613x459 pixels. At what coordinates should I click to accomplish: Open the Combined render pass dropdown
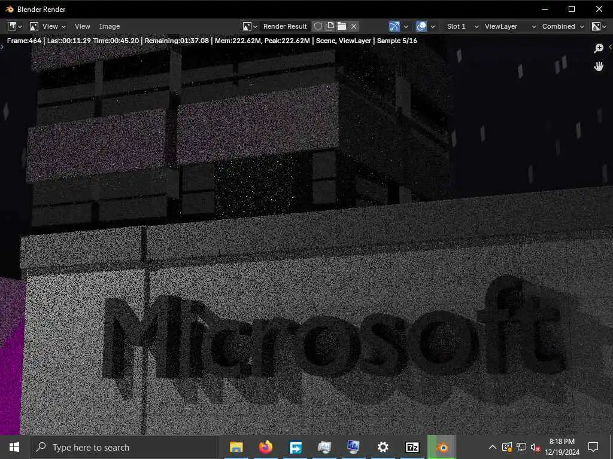click(562, 26)
